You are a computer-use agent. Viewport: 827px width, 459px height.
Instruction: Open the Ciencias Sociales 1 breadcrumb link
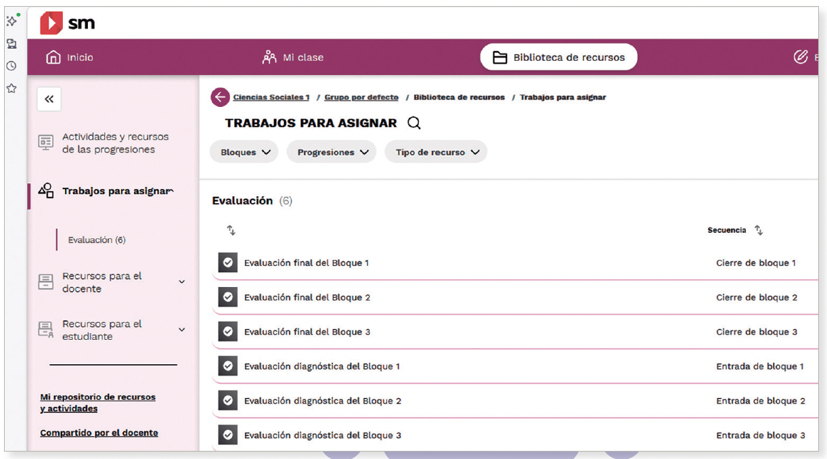271,97
